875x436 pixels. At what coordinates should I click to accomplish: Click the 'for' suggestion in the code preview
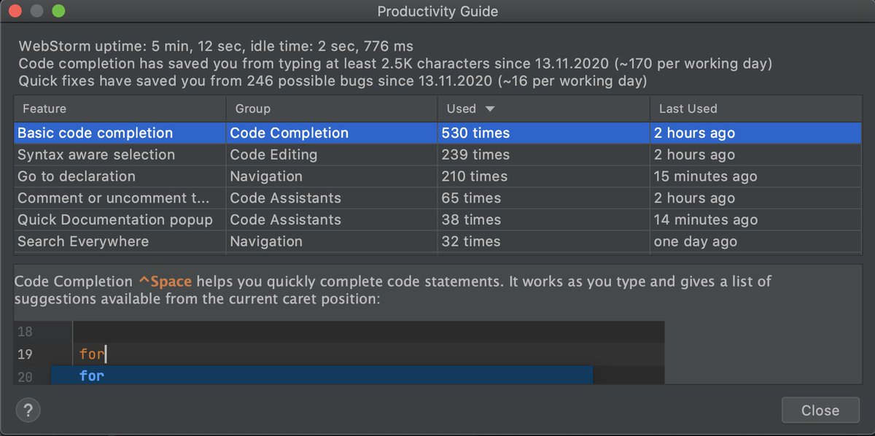(90, 375)
